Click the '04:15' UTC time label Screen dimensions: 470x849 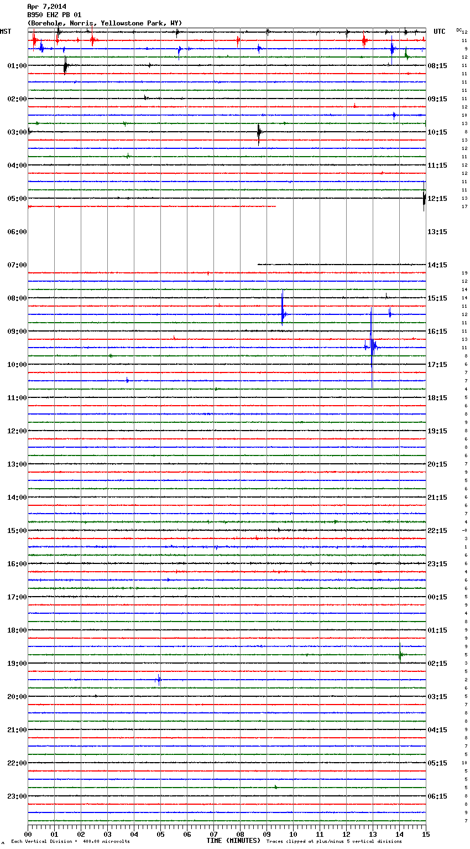437,730
